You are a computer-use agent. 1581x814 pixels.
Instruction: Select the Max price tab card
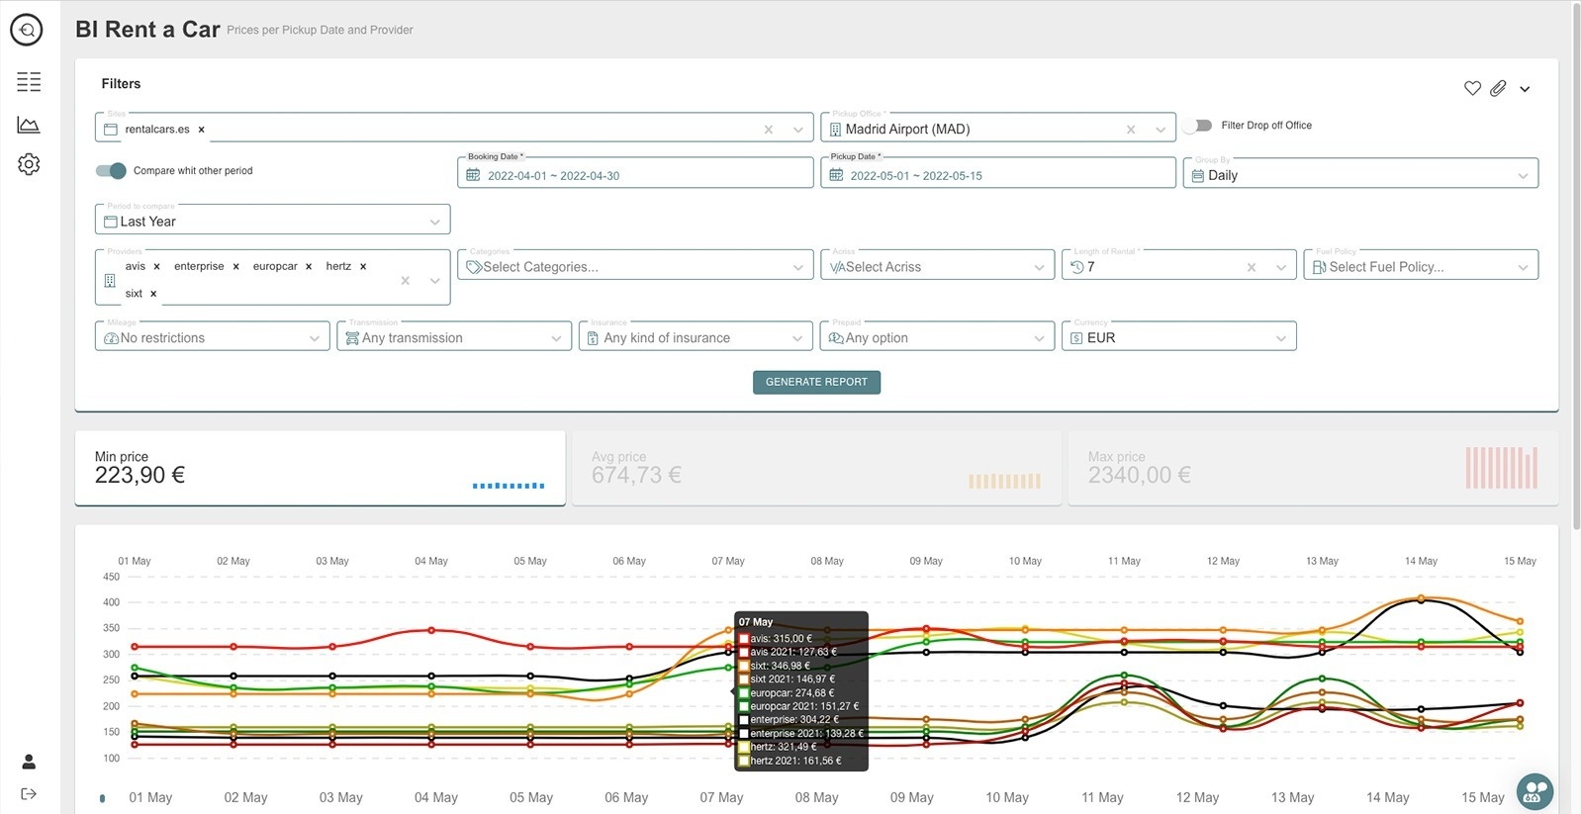click(1313, 468)
